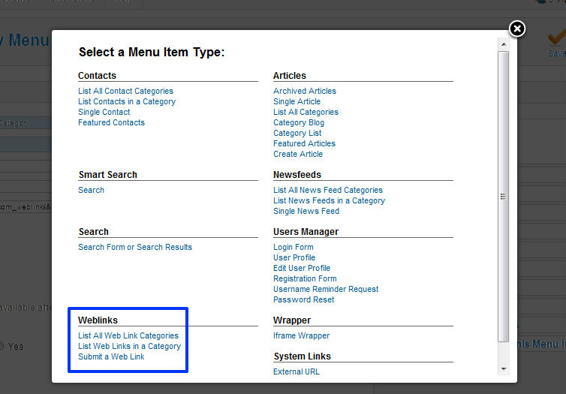Select List All Contact Categories
Image resolution: width=566 pixels, height=394 pixels.
125,91
